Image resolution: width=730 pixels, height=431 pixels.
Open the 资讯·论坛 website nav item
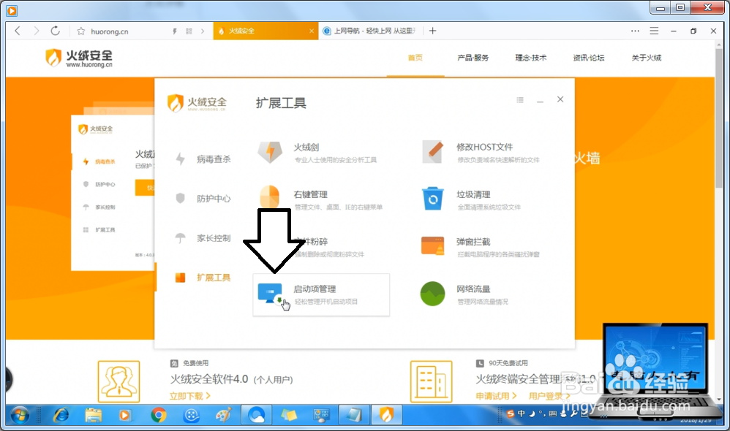click(589, 58)
